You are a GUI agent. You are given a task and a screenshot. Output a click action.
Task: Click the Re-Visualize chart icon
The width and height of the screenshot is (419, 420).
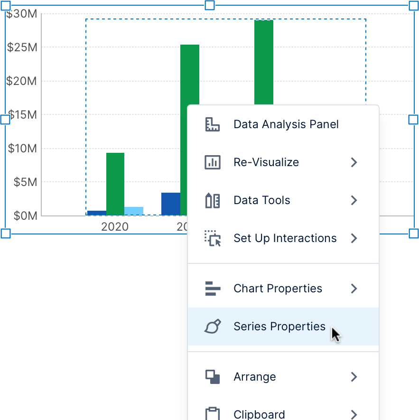(x=212, y=162)
